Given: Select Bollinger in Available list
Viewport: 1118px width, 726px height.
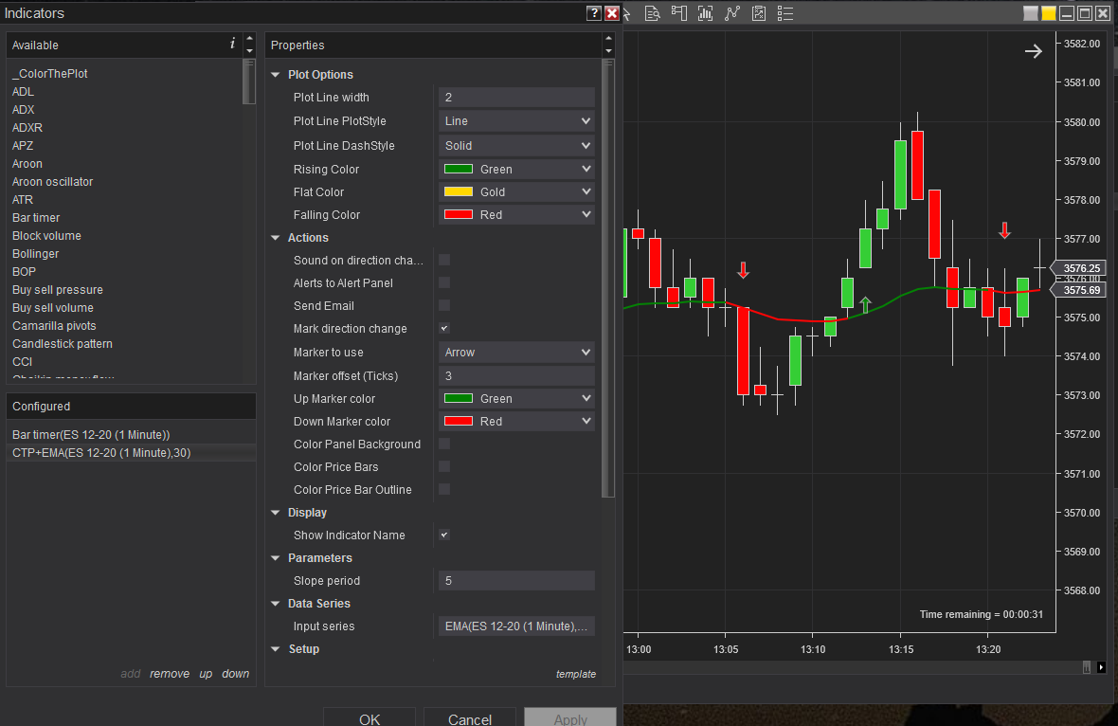Looking at the screenshot, I should [36, 254].
